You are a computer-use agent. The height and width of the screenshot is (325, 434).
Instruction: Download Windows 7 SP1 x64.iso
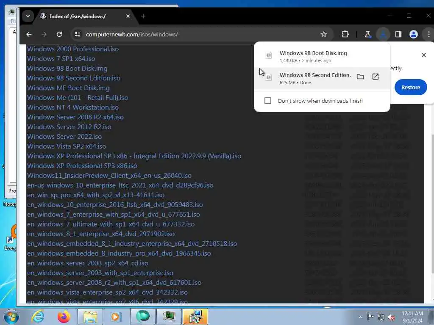(61, 58)
